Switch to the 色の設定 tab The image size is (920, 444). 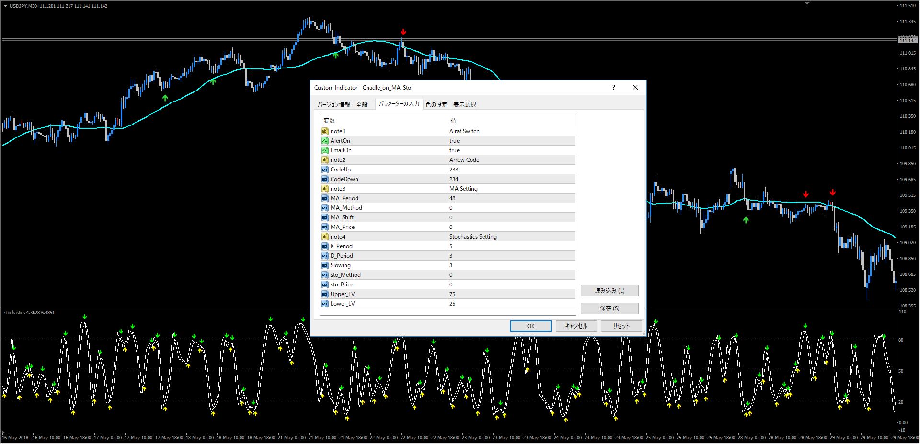click(436, 104)
